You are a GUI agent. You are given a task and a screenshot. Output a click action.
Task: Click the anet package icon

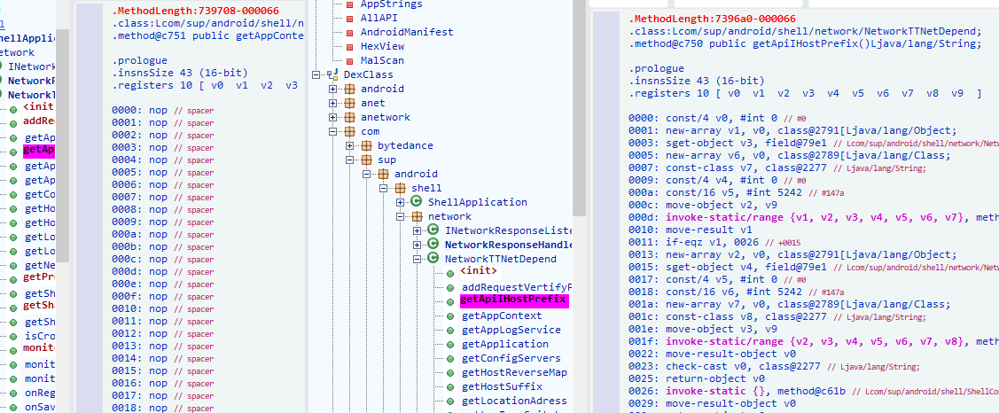click(x=349, y=103)
